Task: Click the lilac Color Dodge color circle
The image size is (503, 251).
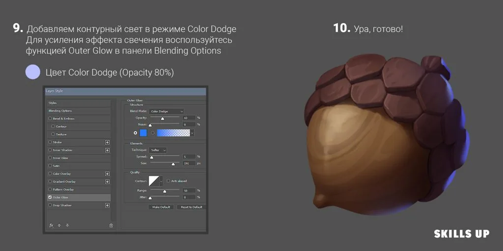Action: click(x=33, y=72)
